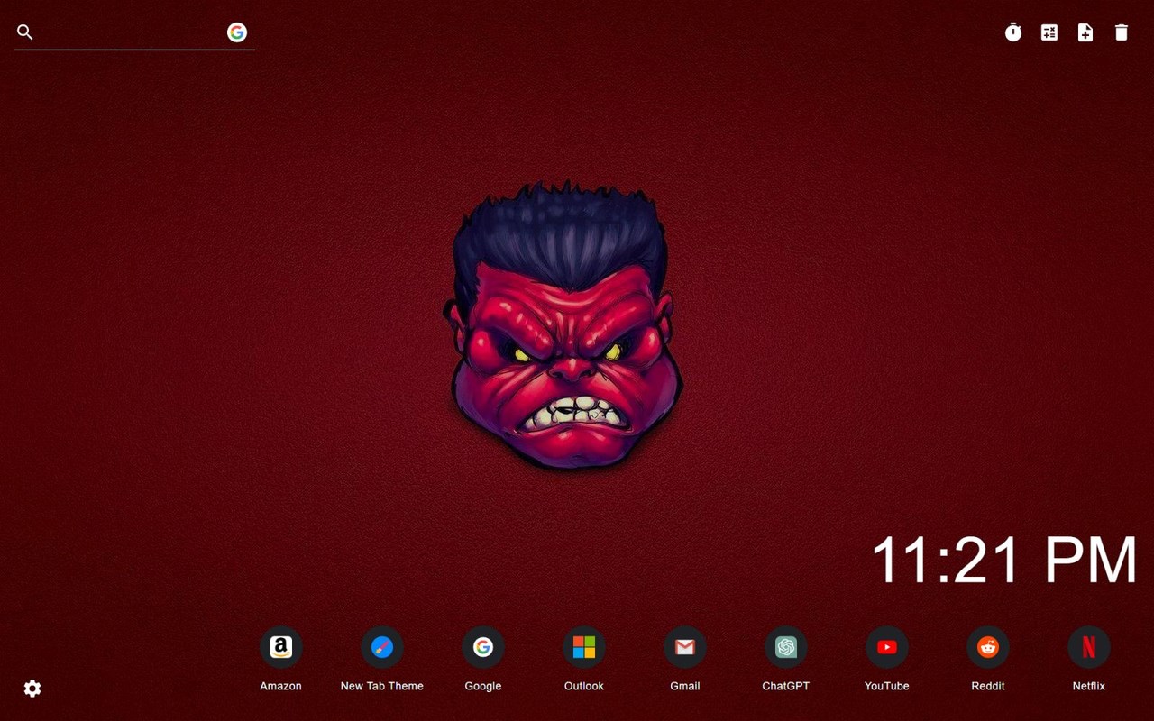The height and width of the screenshot is (721, 1154).
Task: Open the settings gear icon
Action: tap(32, 689)
